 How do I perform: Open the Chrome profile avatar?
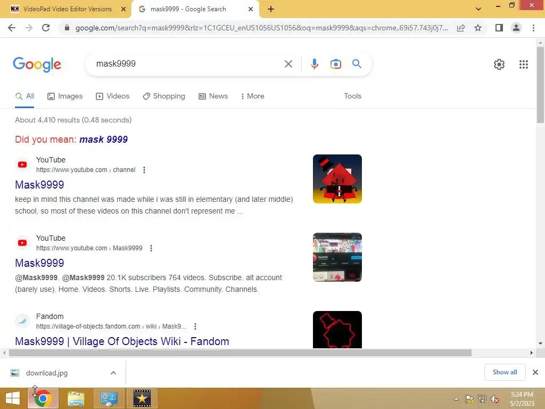pyautogui.click(x=516, y=28)
